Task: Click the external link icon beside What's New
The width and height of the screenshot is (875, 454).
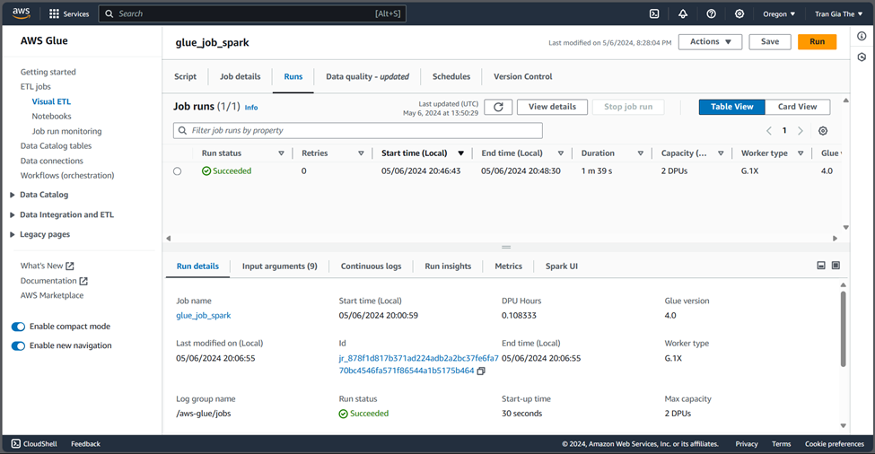Action: pos(70,266)
